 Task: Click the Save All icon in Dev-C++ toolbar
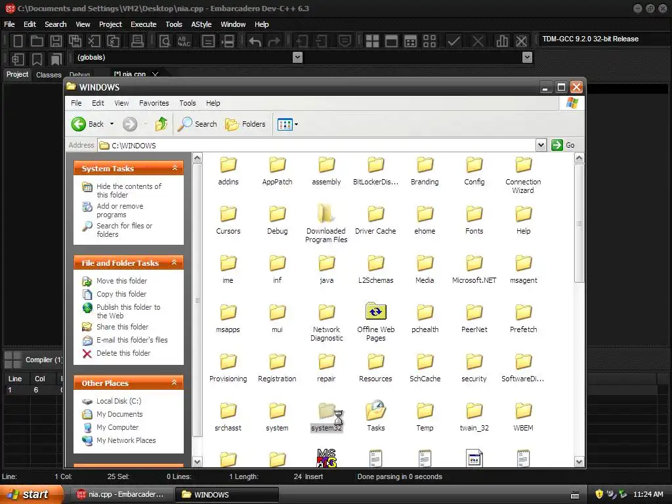75,41
